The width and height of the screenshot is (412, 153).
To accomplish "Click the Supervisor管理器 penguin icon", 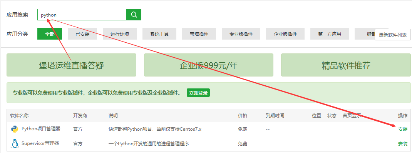I will coord(15,143).
